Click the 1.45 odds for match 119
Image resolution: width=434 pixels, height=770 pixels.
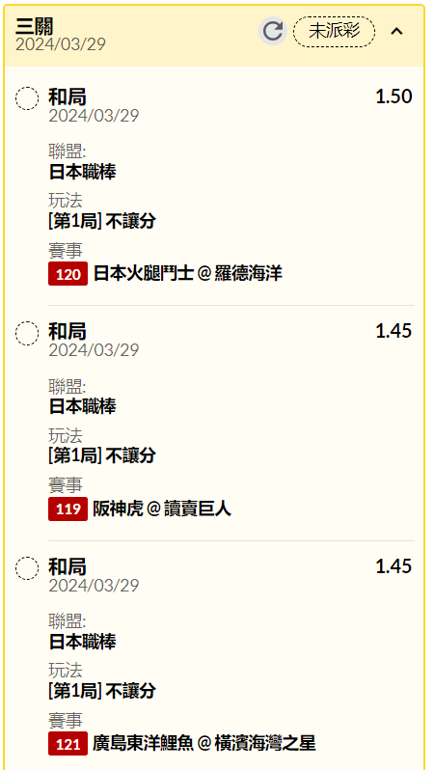click(x=393, y=332)
